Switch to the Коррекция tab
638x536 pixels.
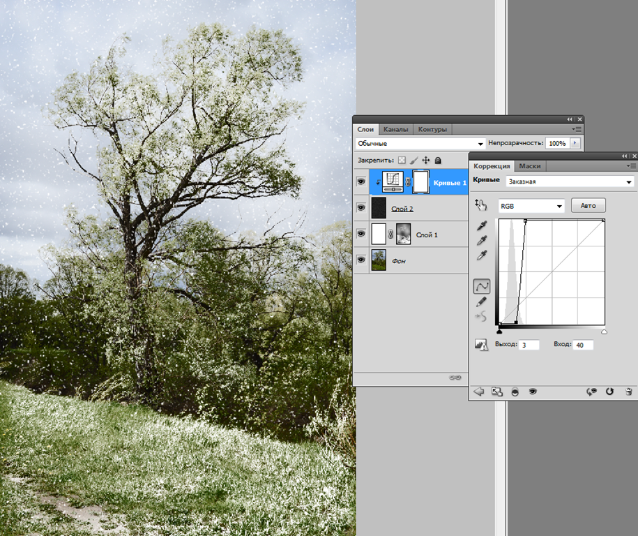coord(492,166)
